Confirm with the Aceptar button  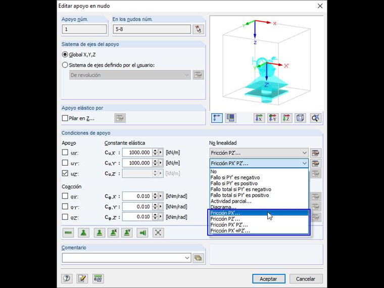[x=269, y=279]
